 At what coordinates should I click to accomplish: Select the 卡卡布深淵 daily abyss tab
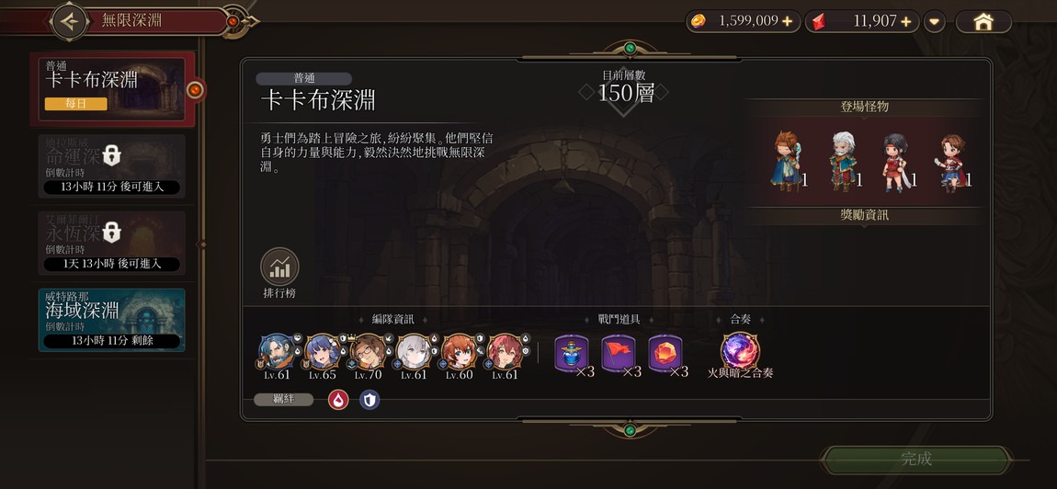pos(112,89)
